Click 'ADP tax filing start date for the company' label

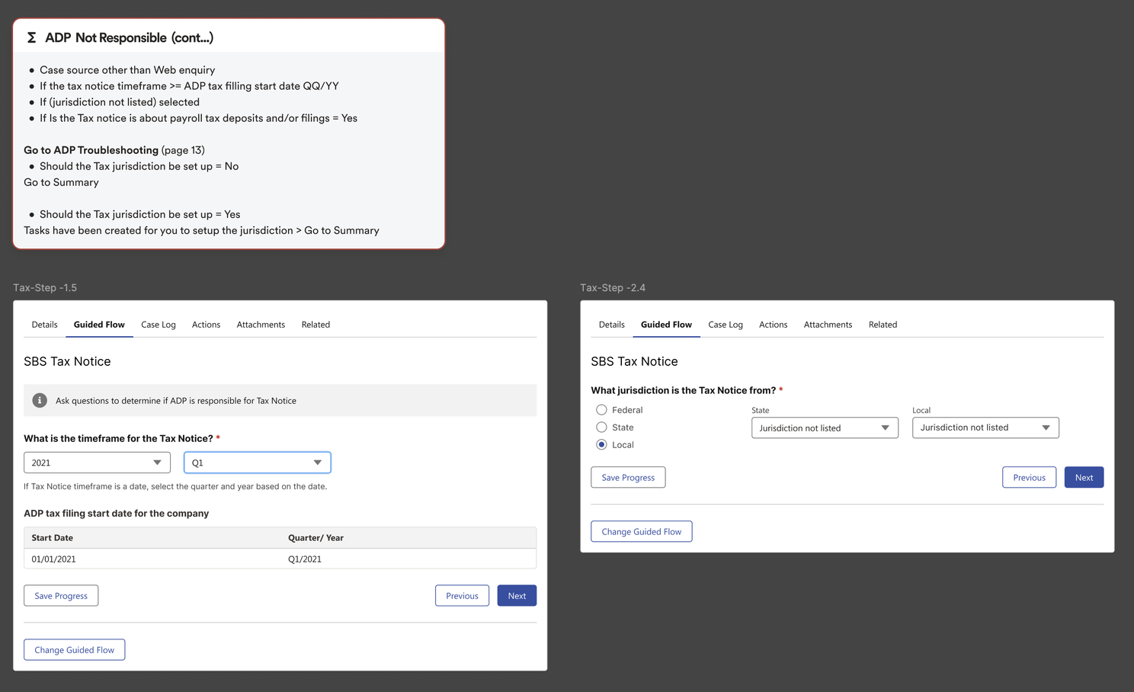coord(116,514)
